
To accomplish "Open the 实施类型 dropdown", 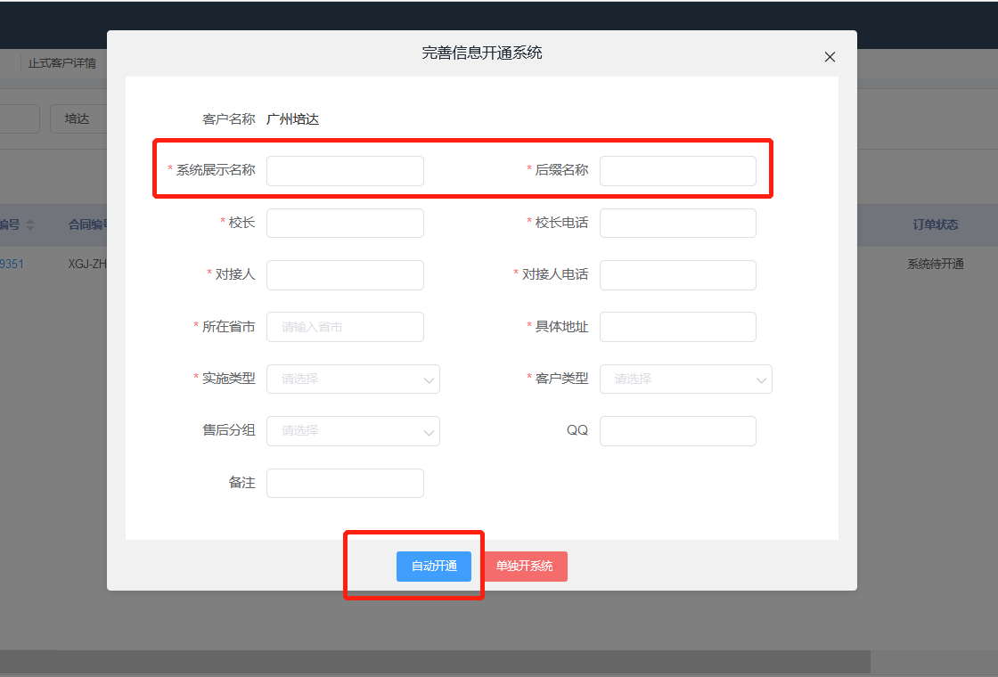I will click(353, 379).
